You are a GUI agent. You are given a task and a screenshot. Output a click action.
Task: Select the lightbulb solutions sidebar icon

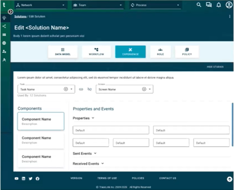4,18
